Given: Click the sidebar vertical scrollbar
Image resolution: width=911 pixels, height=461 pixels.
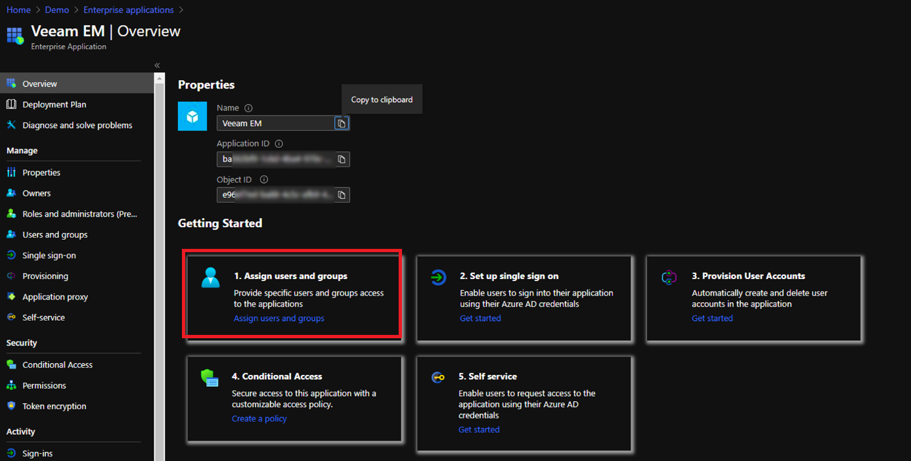Looking at the screenshot, I should [160, 267].
